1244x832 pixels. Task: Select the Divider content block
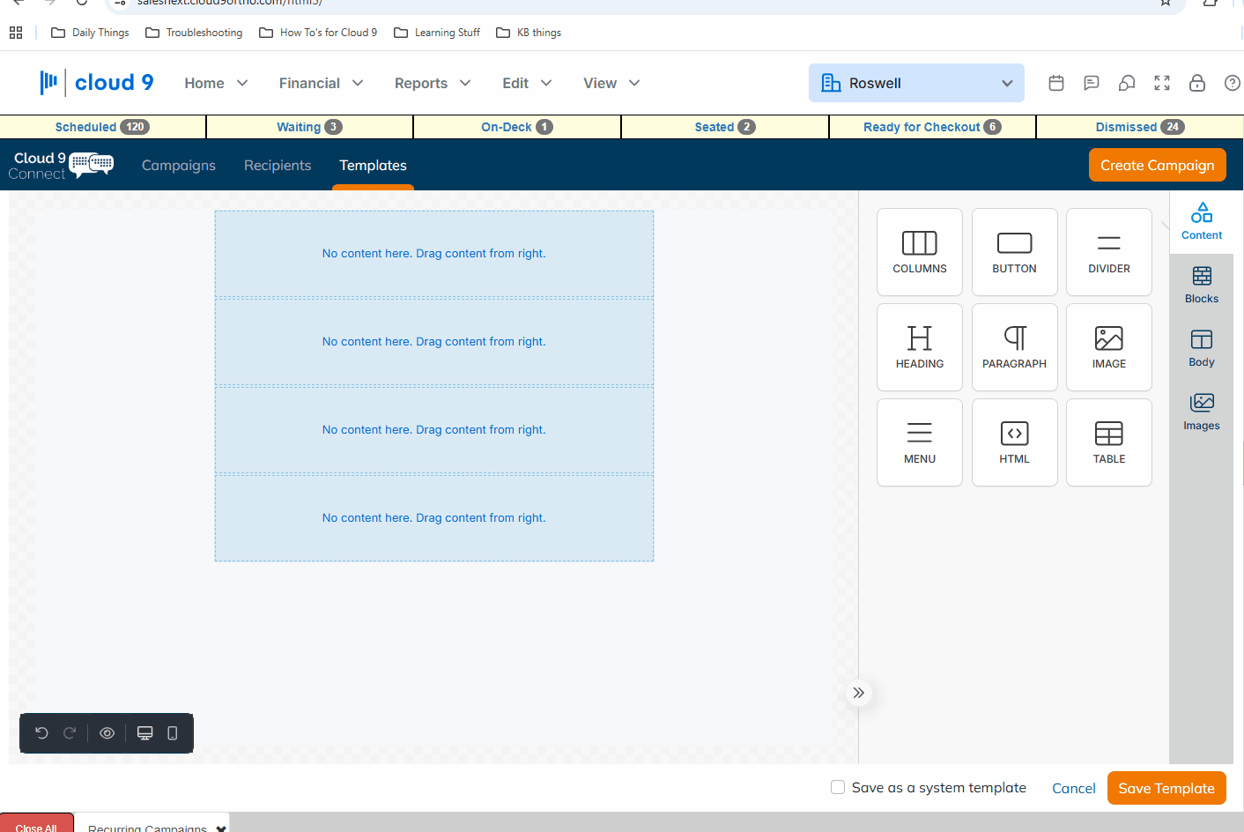(x=1109, y=252)
